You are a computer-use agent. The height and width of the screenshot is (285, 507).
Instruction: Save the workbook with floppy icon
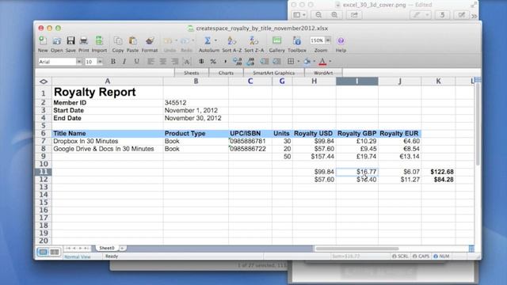(71, 40)
